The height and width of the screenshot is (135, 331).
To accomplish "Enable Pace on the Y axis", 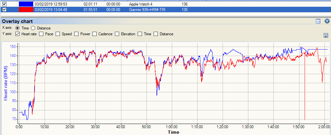I will [x=41, y=34].
